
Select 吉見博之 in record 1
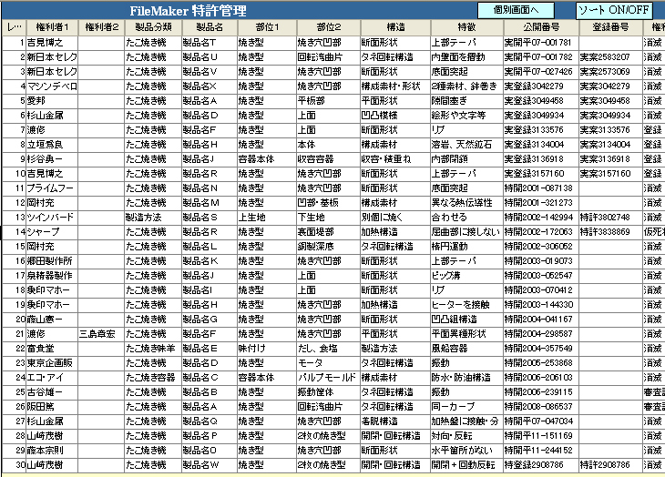pyautogui.click(x=52, y=43)
